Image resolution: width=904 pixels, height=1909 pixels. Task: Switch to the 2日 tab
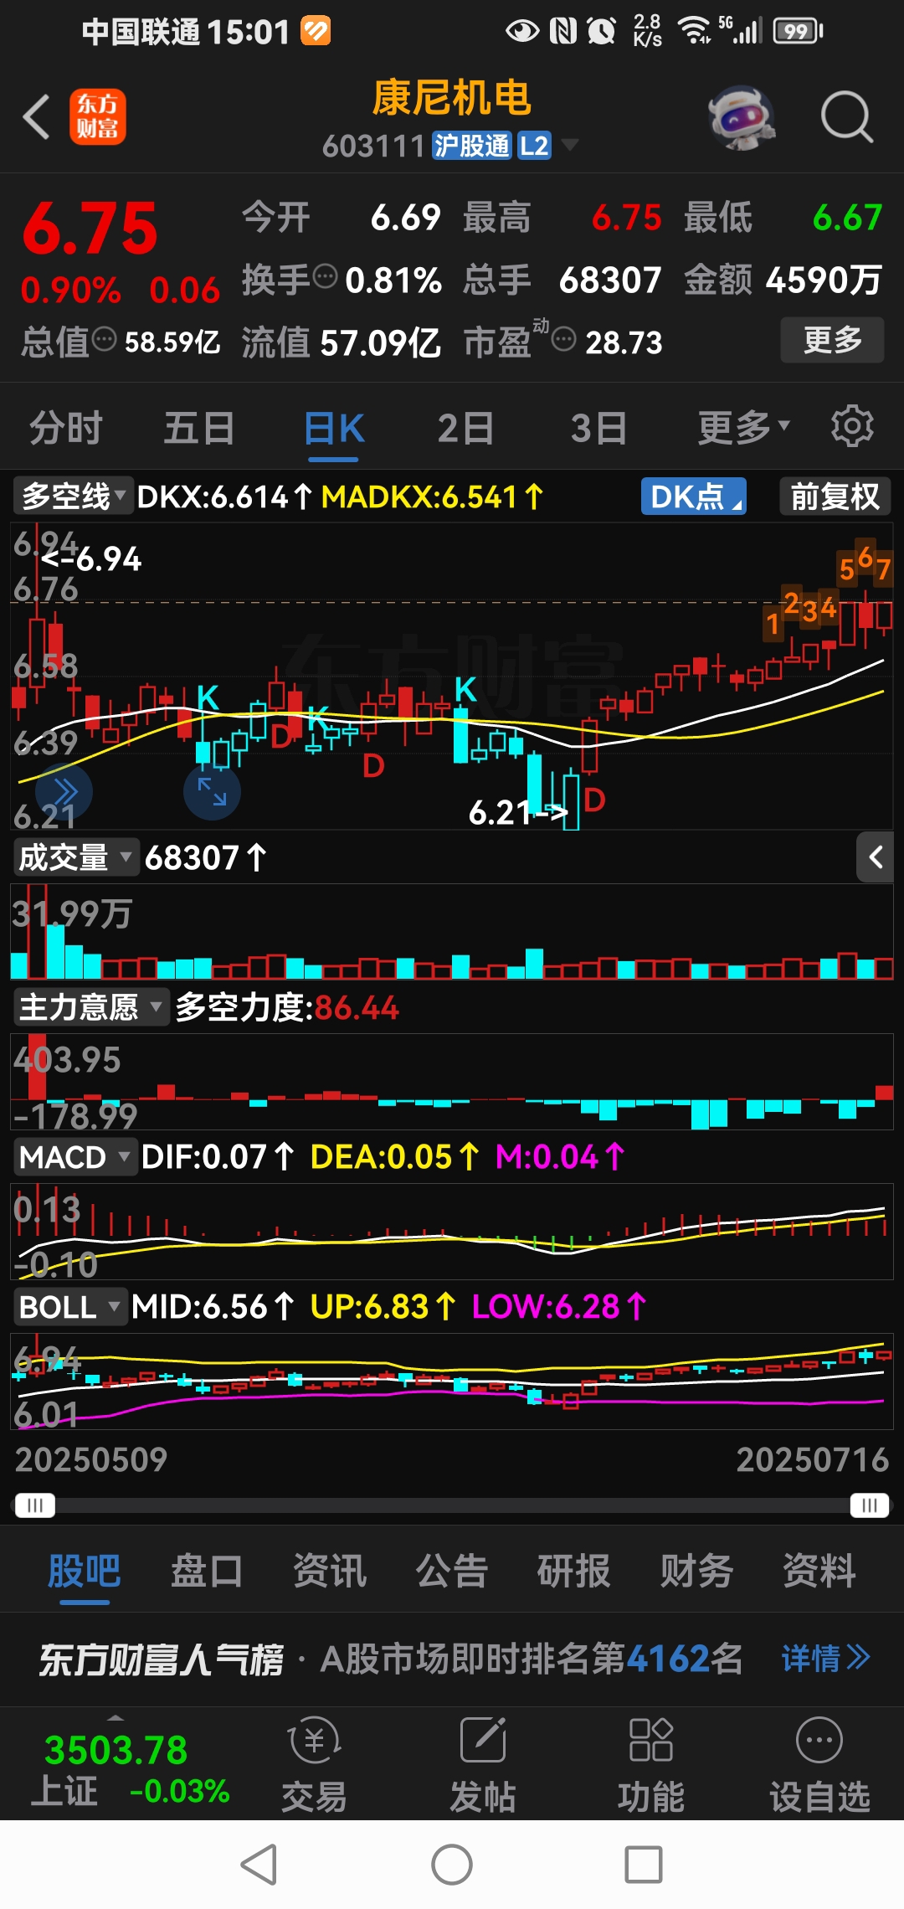pyautogui.click(x=465, y=428)
